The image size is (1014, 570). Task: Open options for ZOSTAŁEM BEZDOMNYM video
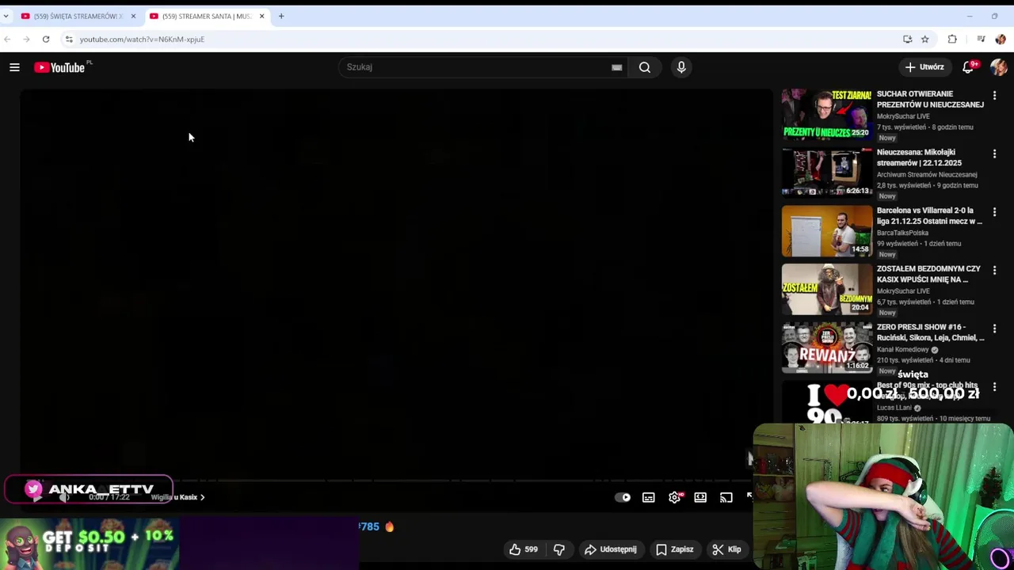tap(994, 270)
